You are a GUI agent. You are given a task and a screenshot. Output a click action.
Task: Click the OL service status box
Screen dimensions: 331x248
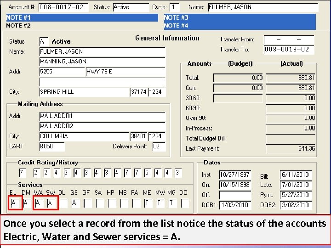(63, 203)
